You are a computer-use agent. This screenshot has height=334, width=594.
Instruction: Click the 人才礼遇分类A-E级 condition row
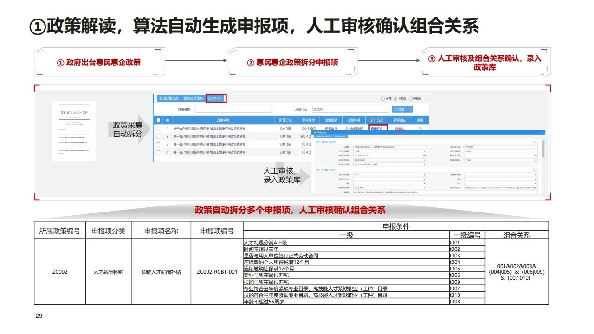point(346,243)
